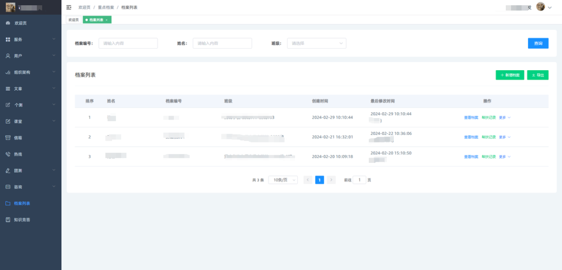Click the 姓名 input field
The width and height of the screenshot is (562, 270).
pyautogui.click(x=222, y=43)
